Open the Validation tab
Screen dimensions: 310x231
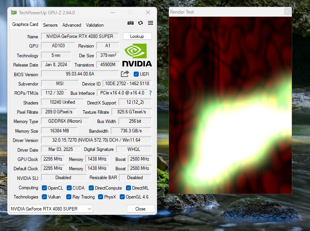[95, 25]
